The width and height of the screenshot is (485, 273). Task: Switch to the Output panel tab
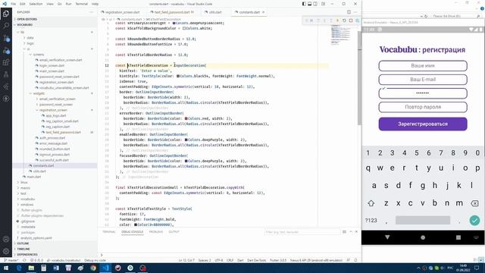click(x=174, y=232)
